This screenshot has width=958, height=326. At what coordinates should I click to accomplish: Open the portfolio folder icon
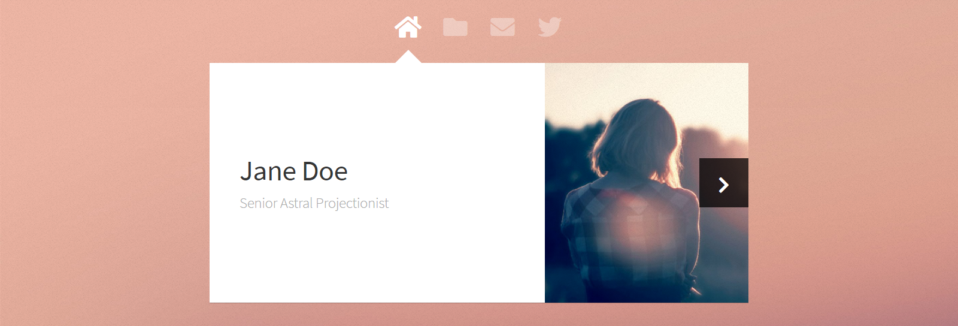455,27
